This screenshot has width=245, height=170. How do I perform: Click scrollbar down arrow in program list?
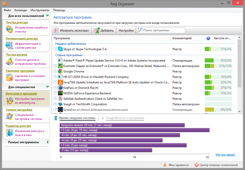click(x=239, y=111)
